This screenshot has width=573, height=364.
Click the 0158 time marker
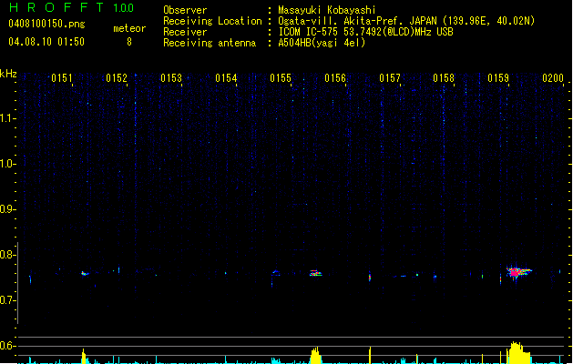click(x=444, y=78)
